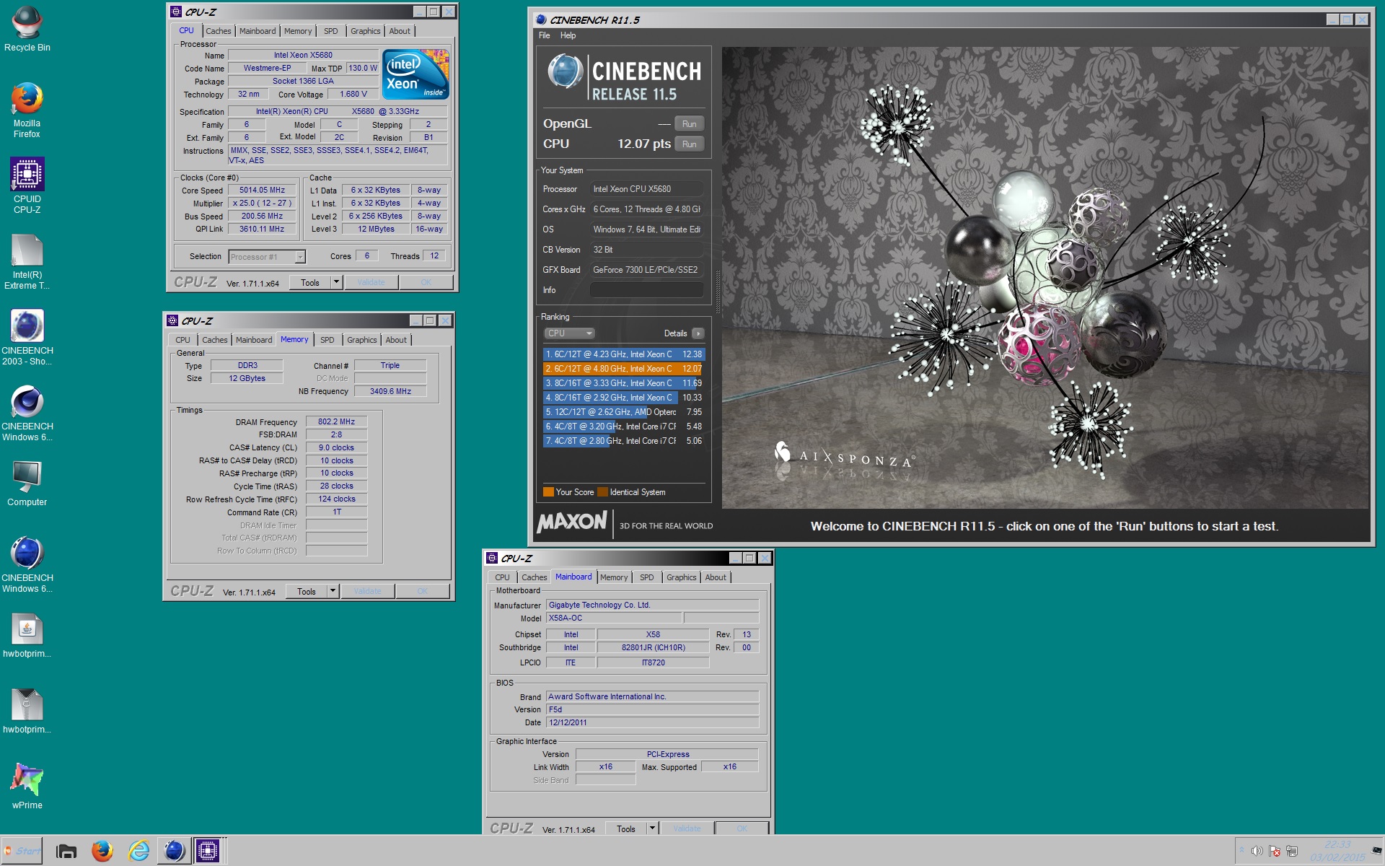The image size is (1385, 866).
Task: Switch to Caches tab in the top CPU-Z window
Action: [x=219, y=31]
